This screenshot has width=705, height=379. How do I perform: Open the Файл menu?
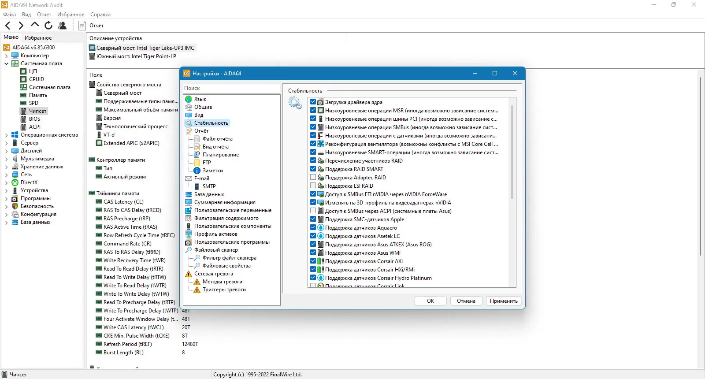click(x=9, y=15)
